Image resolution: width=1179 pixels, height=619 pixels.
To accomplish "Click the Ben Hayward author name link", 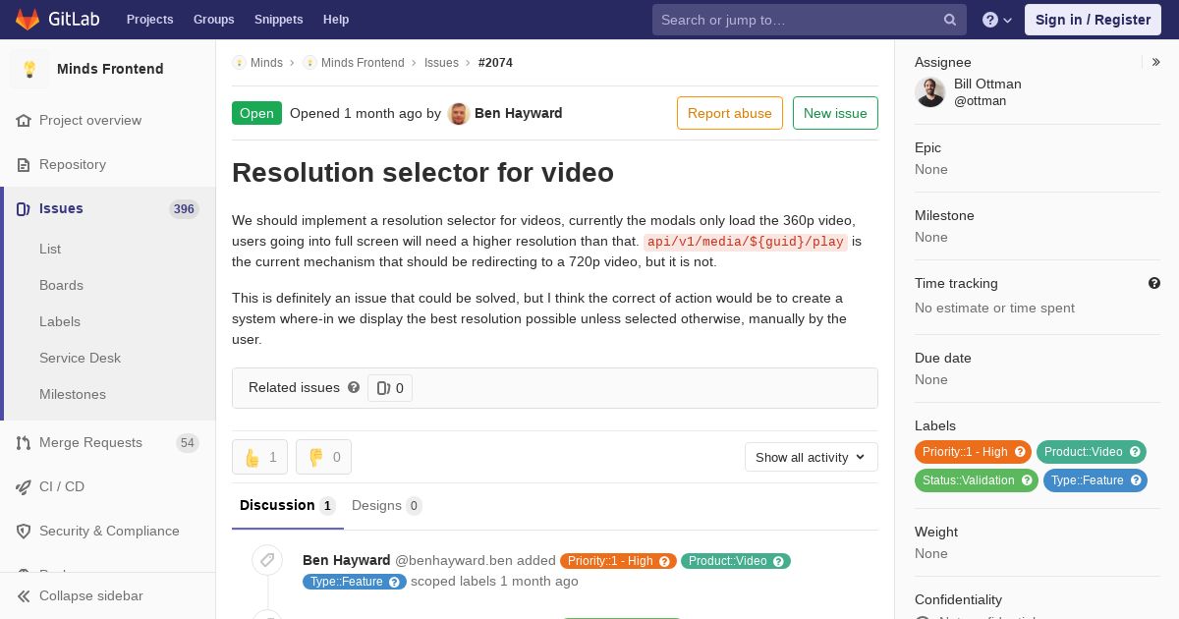I will pos(519,113).
